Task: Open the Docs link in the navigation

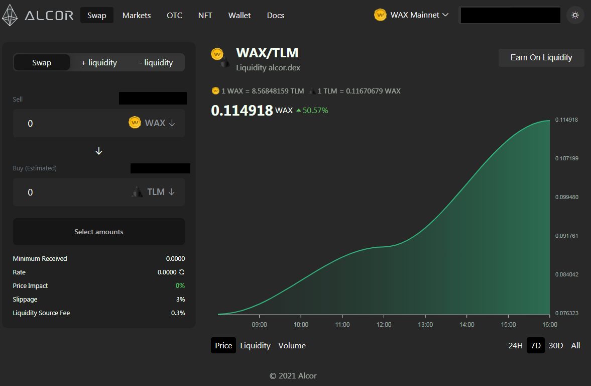Action: coord(276,16)
